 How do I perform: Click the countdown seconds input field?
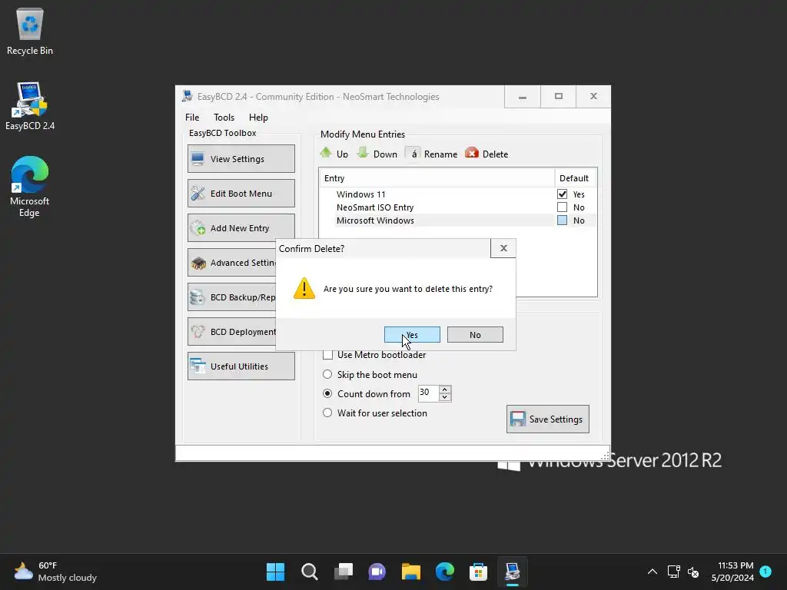pos(429,393)
